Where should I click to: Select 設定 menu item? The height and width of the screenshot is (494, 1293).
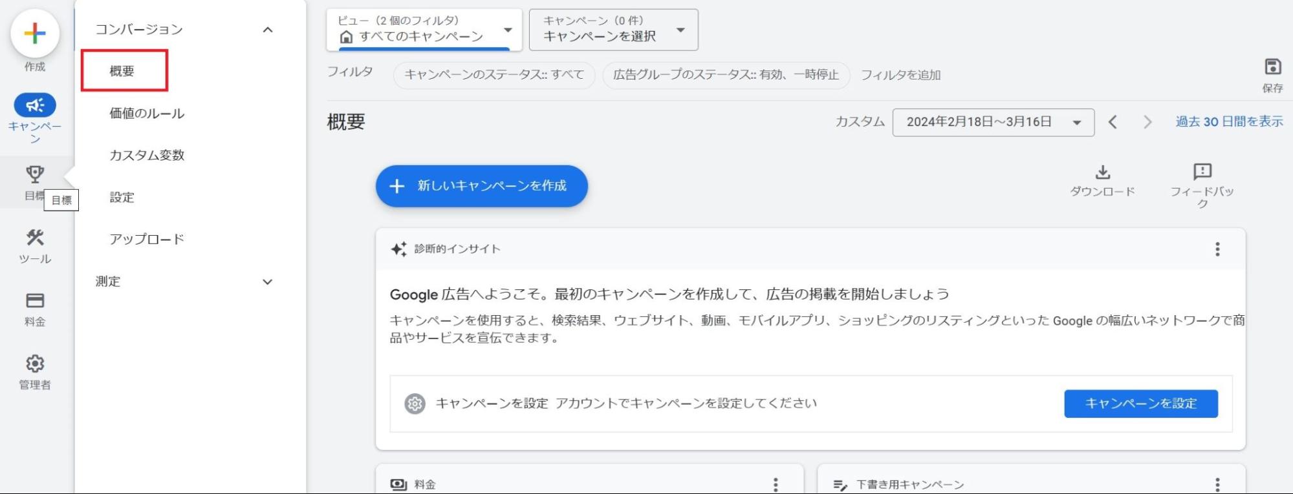pyautogui.click(x=122, y=198)
